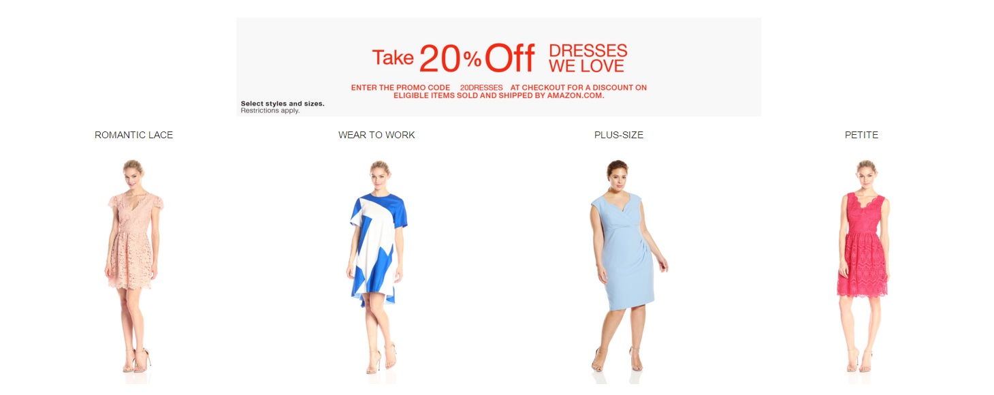Viewport: 994px width, 395px height.
Task: Click the Petite model's strappy heels
Action: tap(859, 362)
